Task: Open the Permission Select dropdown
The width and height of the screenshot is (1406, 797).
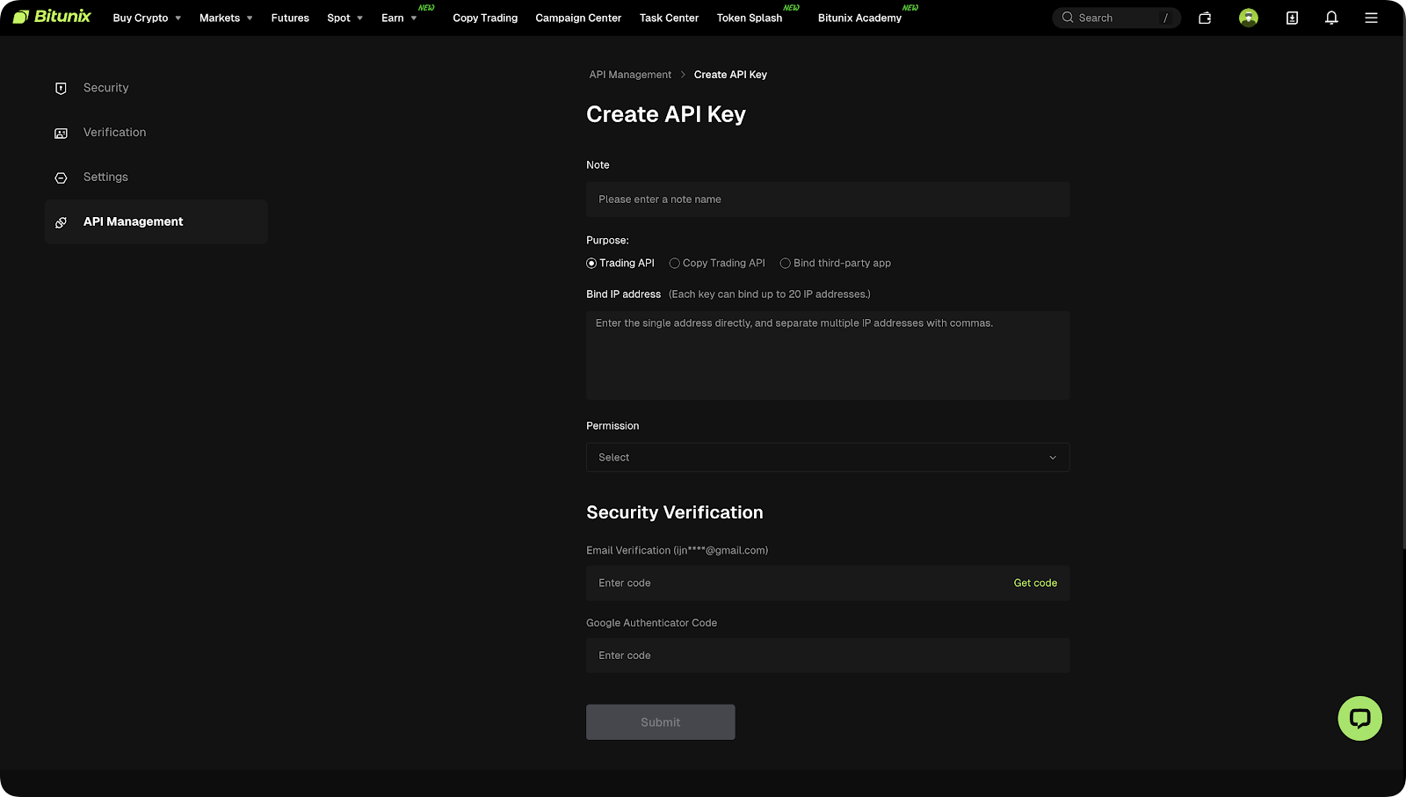Action: click(x=827, y=457)
